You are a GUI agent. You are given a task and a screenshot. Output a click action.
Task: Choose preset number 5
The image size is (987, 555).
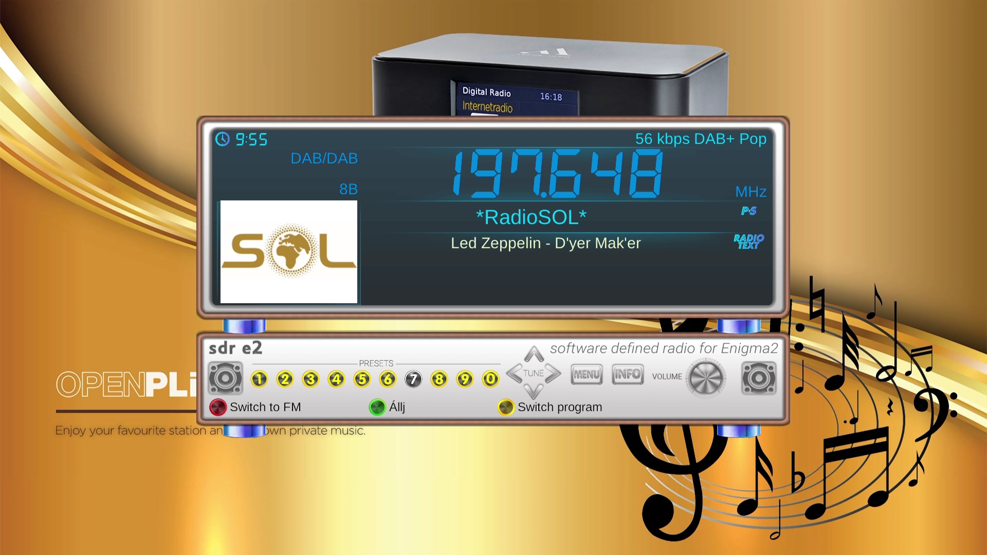362,379
